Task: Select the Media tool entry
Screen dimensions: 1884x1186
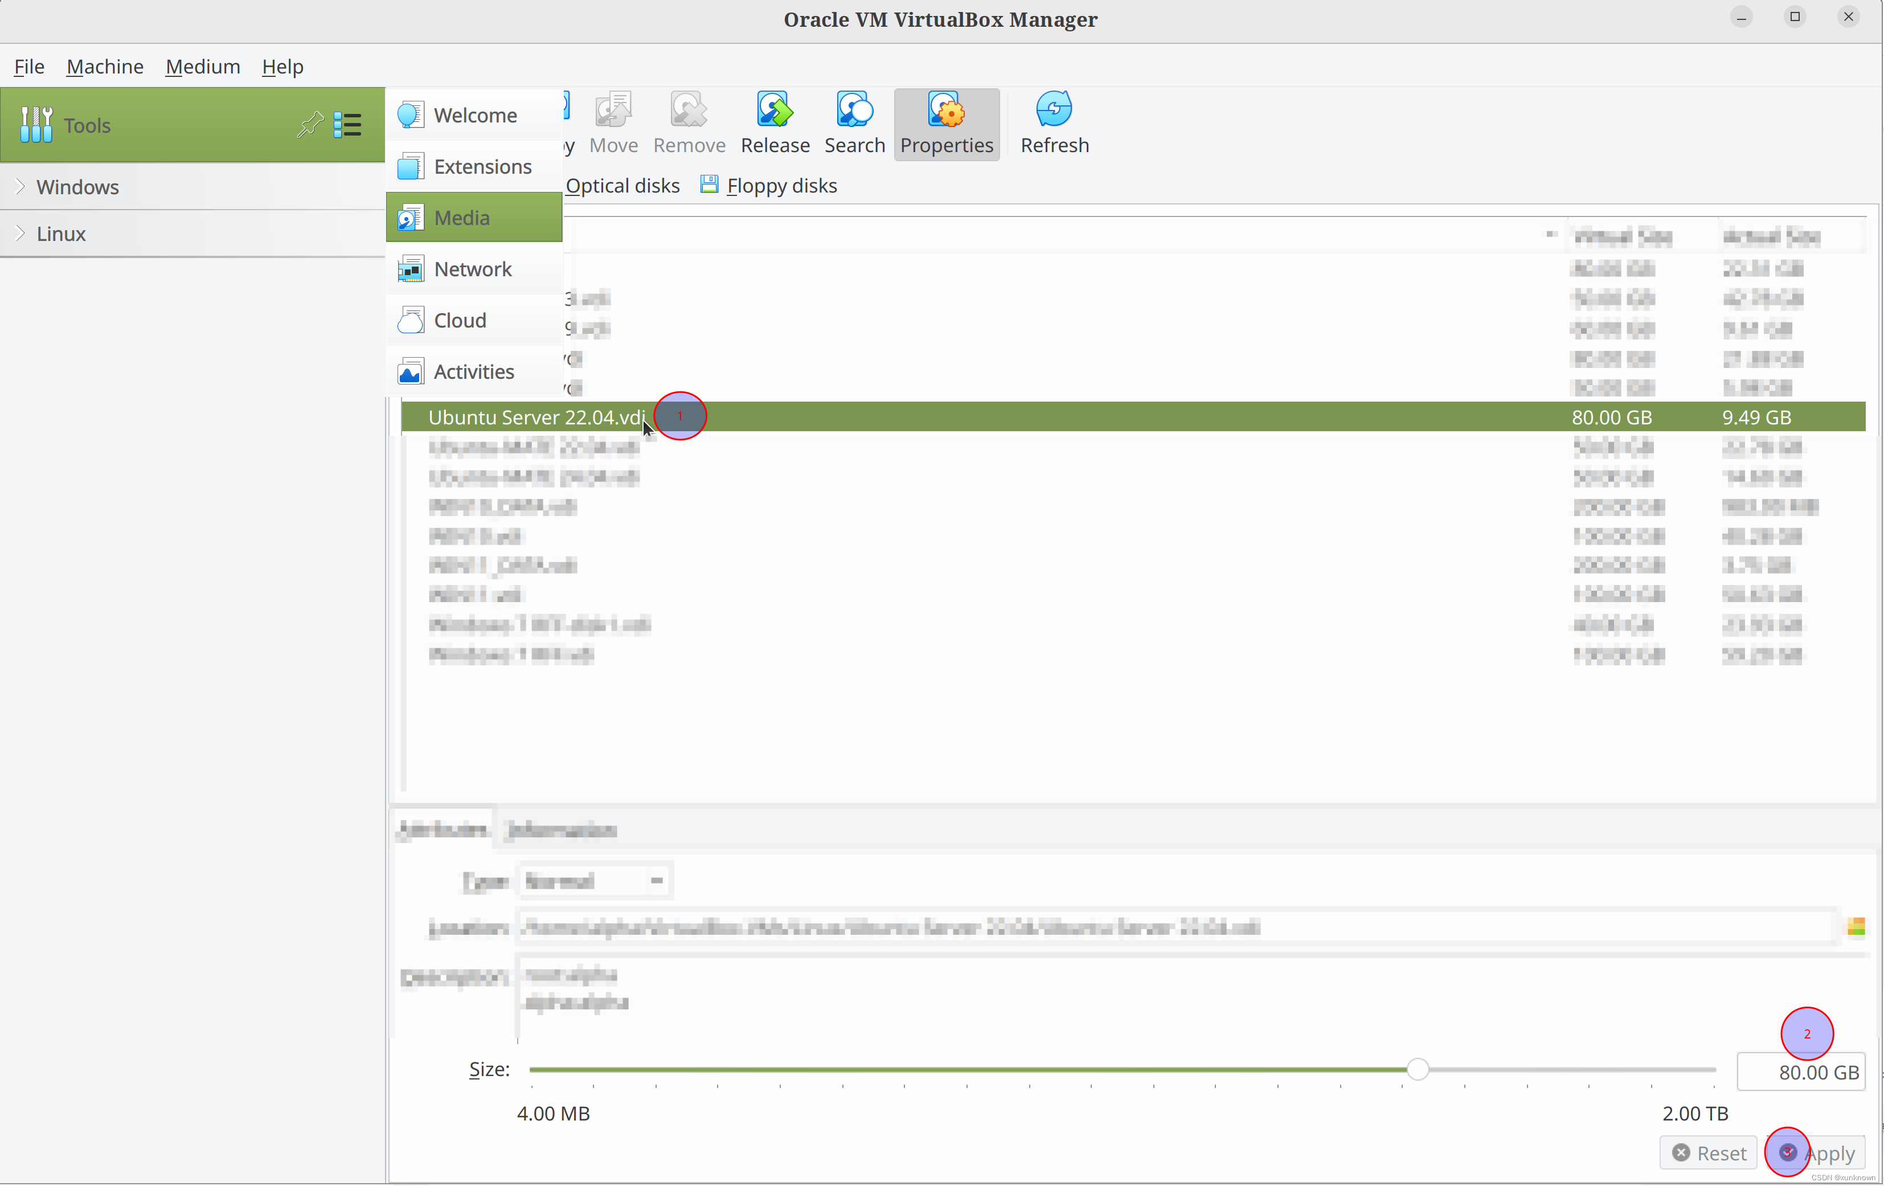Action: (474, 218)
